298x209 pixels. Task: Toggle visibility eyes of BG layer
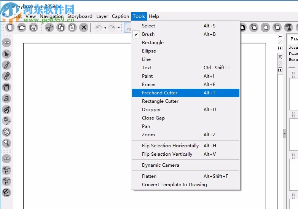tap(280, 70)
